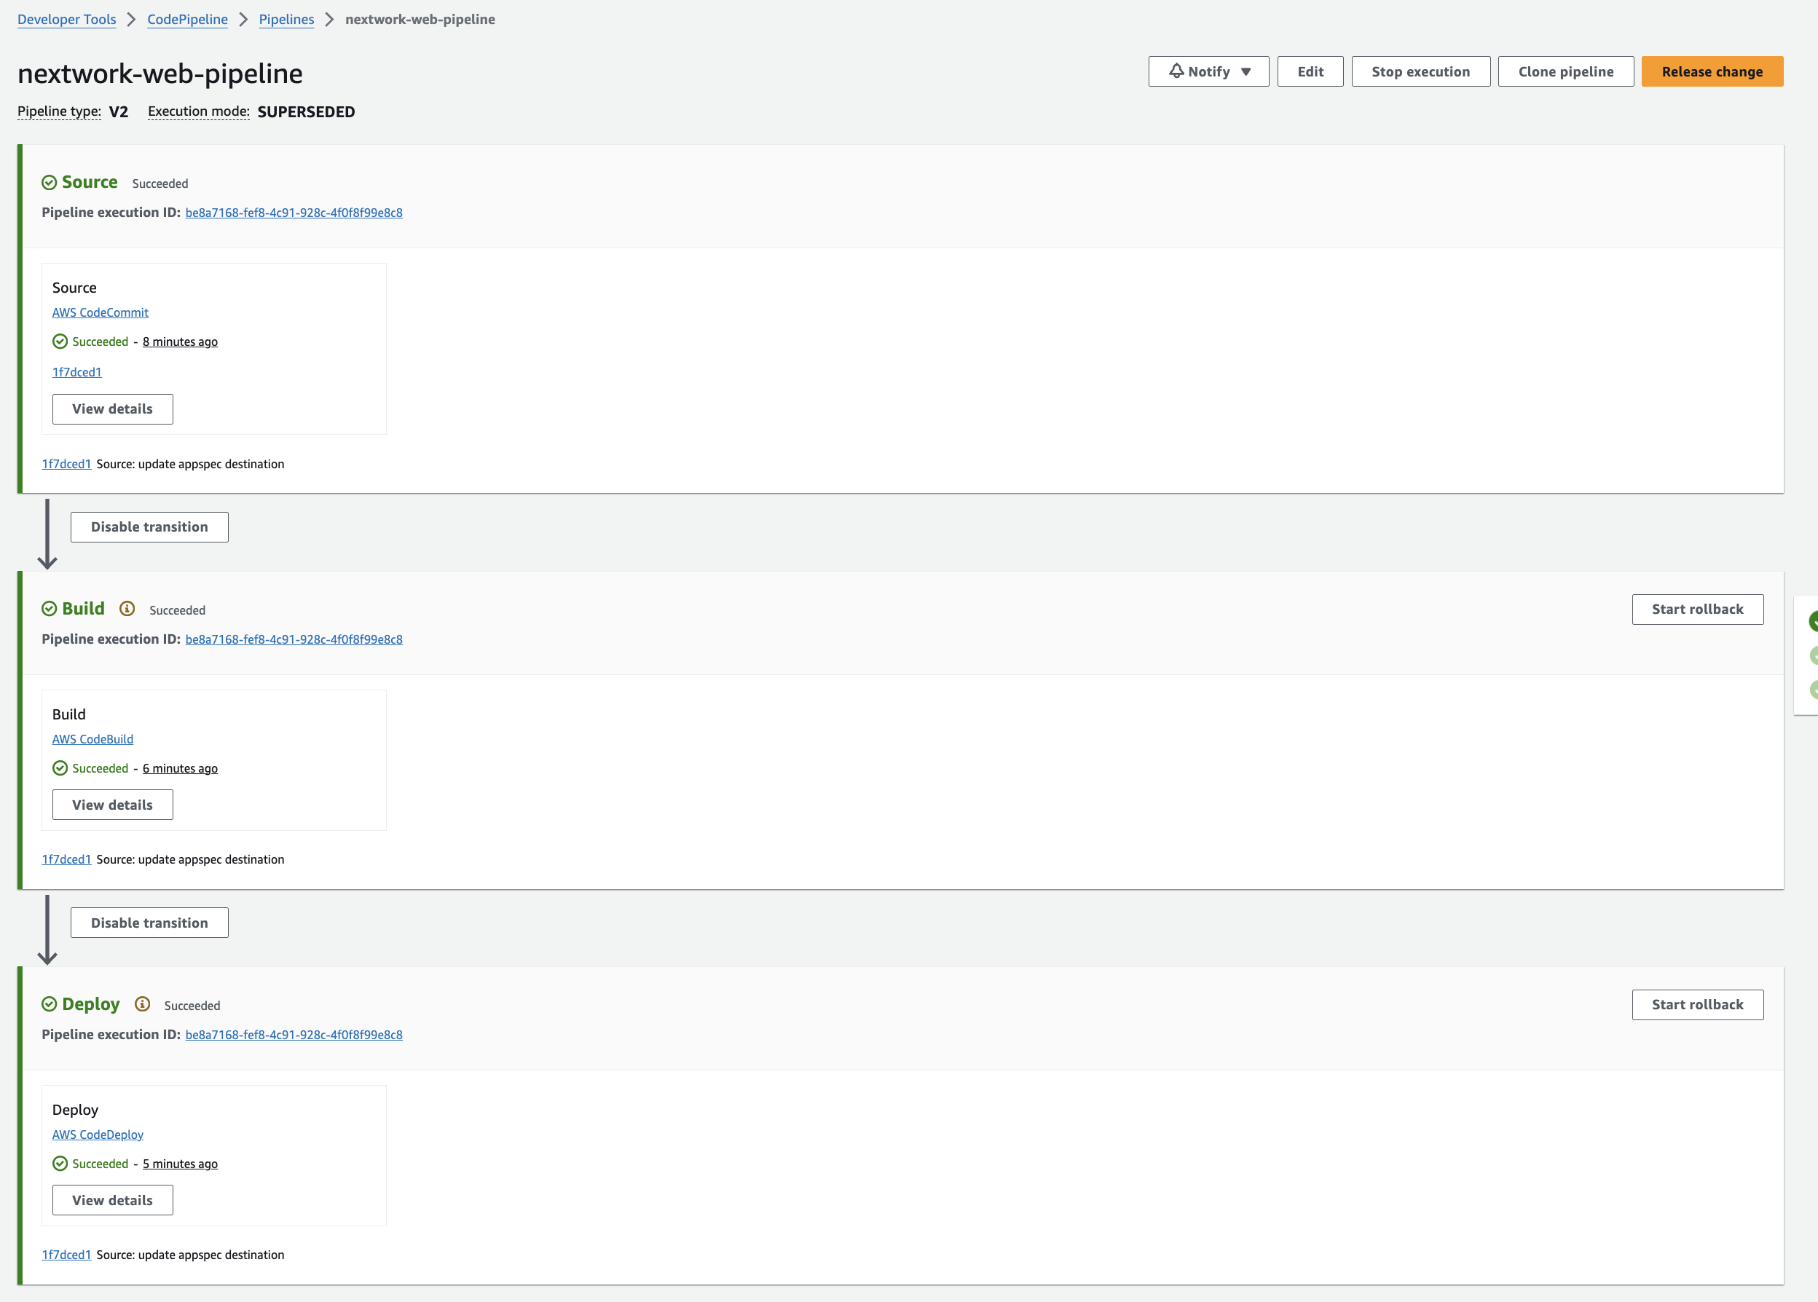Open AWS CodeDeploy provider link
Viewport: 1818px width, 1302px height.
click(98, 1135)
